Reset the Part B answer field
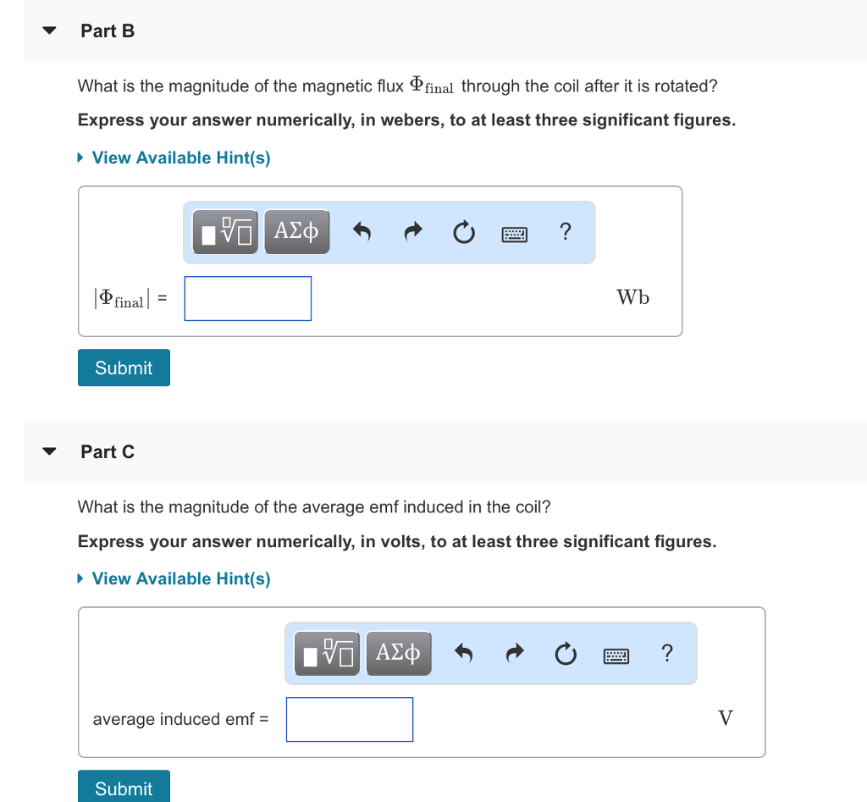The image size is (867, 802). [x=463, y=230]
